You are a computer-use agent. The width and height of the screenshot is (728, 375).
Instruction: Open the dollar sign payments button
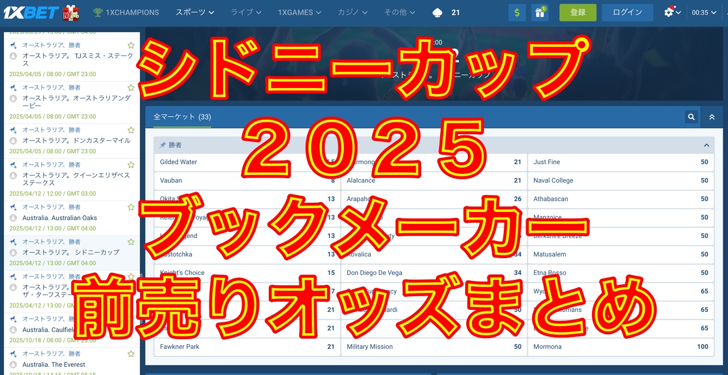pos(517,12)
